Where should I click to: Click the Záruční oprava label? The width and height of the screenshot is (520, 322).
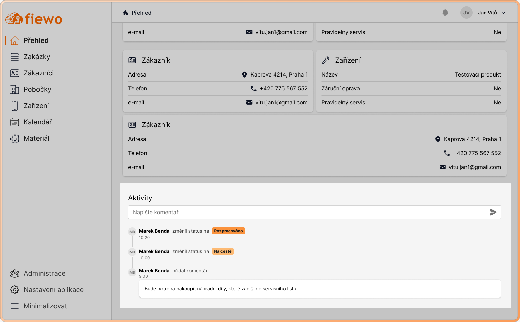(340, 88)
